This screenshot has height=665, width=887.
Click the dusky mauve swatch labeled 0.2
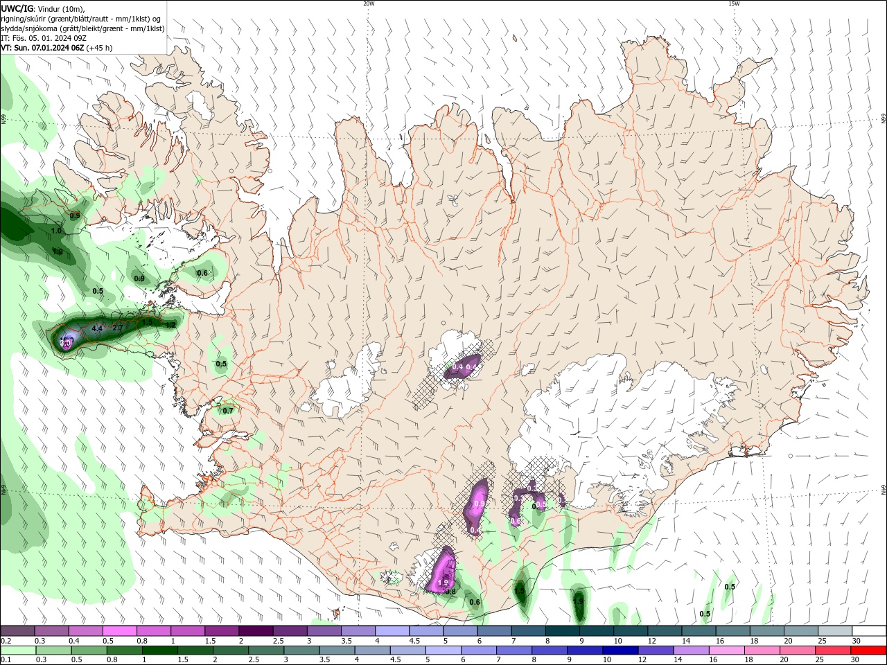click(17, 631)
